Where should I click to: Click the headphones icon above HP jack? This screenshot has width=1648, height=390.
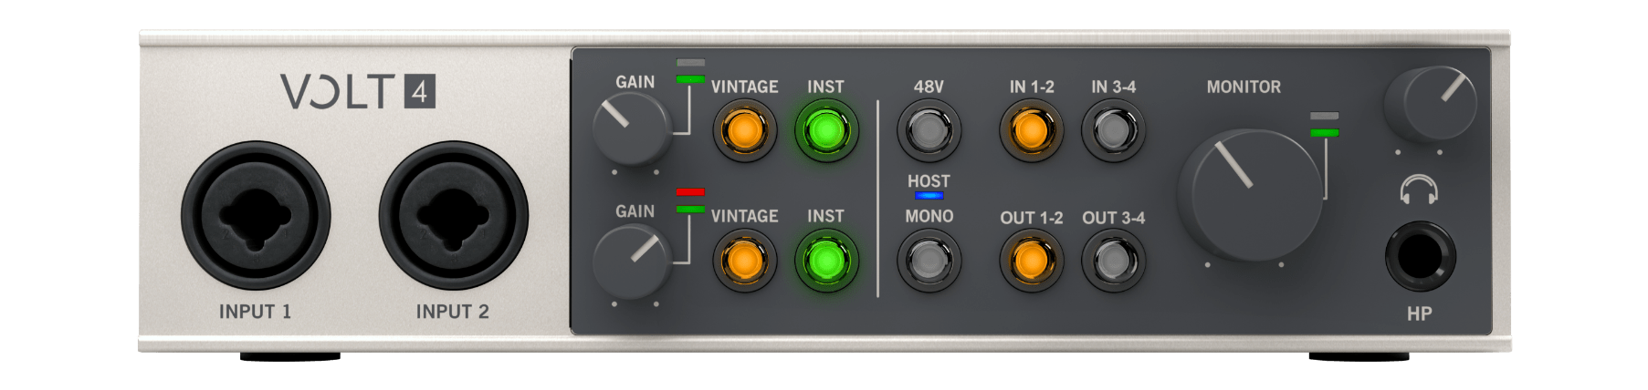[x=1419, y=190]
